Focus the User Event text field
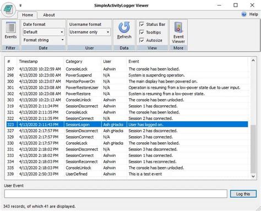 click(116, 194)
